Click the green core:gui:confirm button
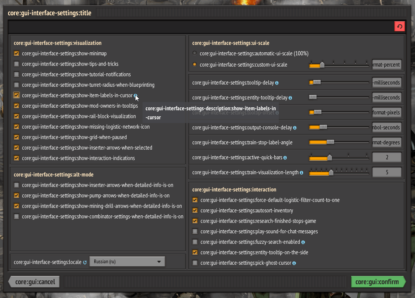The image size is (415, 298). click(377, 282)
